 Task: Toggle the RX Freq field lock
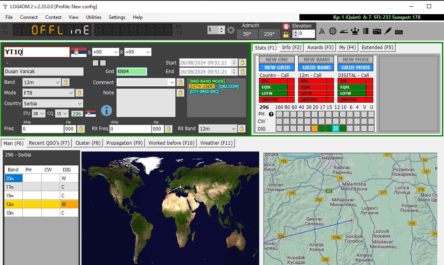coord(169,129)
